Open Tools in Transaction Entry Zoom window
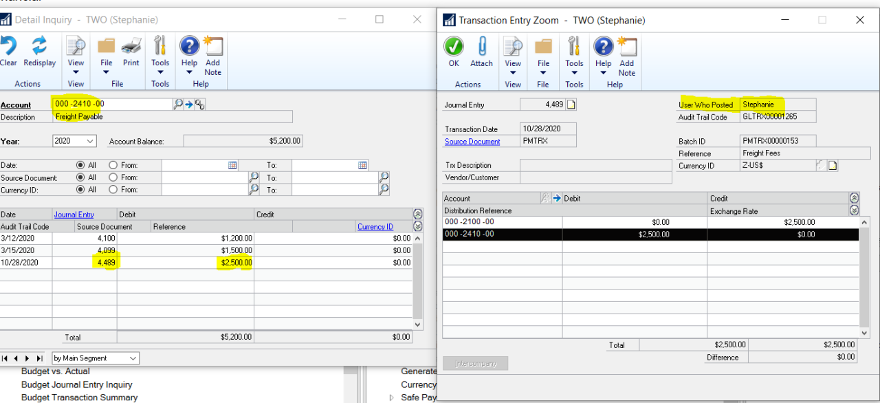880x403 pixels. pos(574,54)
